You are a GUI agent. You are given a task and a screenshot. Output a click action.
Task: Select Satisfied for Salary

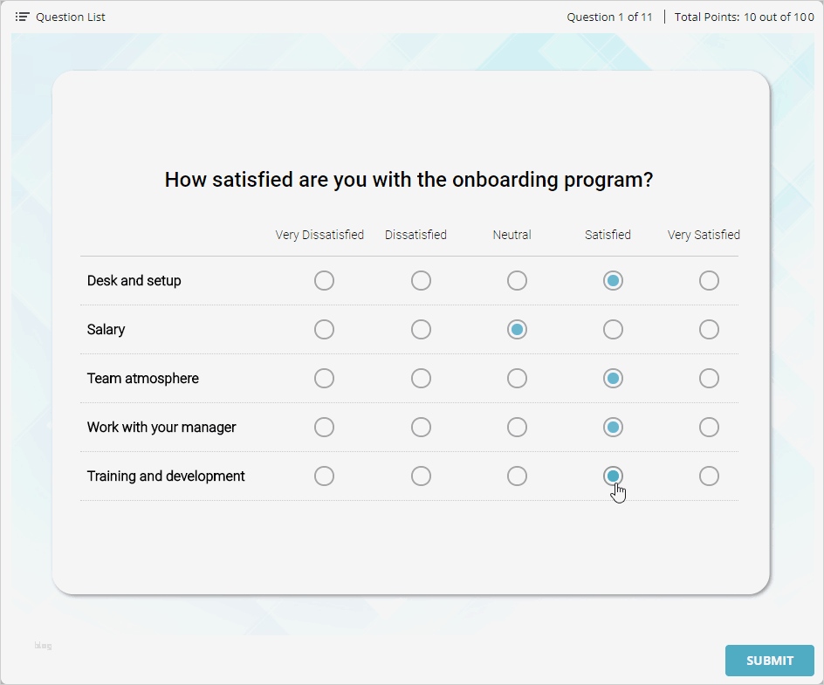(613, 329)
